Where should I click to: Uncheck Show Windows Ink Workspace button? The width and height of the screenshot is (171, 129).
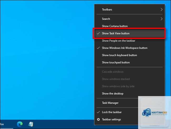[x=129, y=48]
